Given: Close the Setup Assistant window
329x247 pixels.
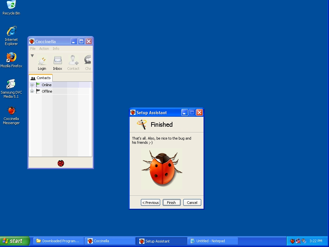Looking at the screenshot, I should point(199,113).
